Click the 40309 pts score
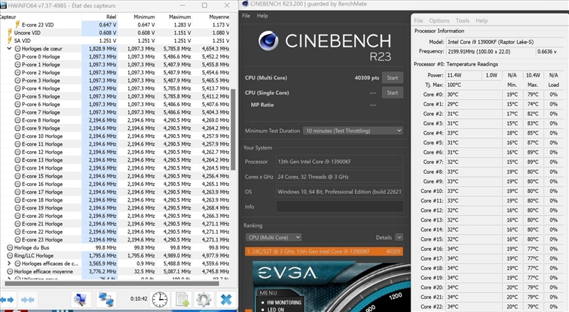The height and width of the screenshot is (312, 569). (366, 78)
